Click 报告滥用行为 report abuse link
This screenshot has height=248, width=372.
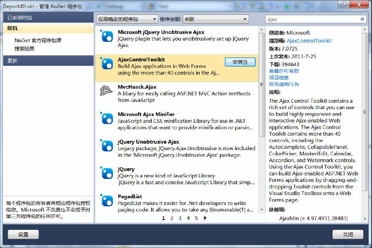[284, 84]
